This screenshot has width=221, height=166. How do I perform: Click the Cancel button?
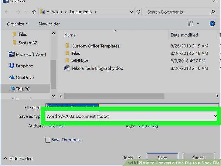(x=198, y=158)
